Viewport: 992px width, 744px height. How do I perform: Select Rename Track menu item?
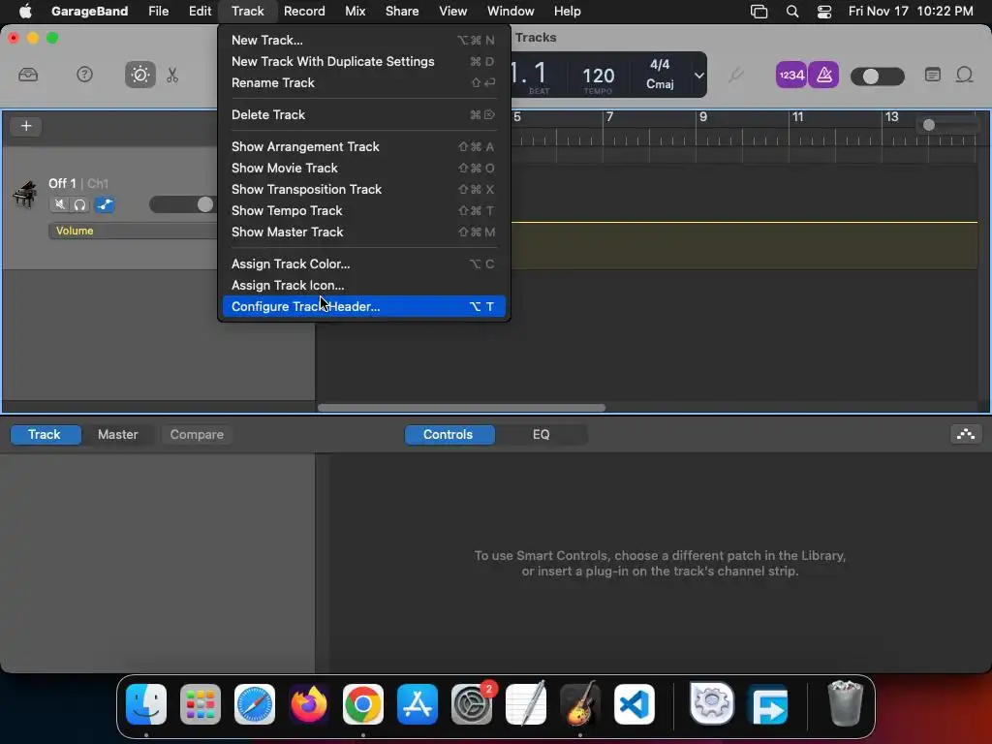click(364, 83)
